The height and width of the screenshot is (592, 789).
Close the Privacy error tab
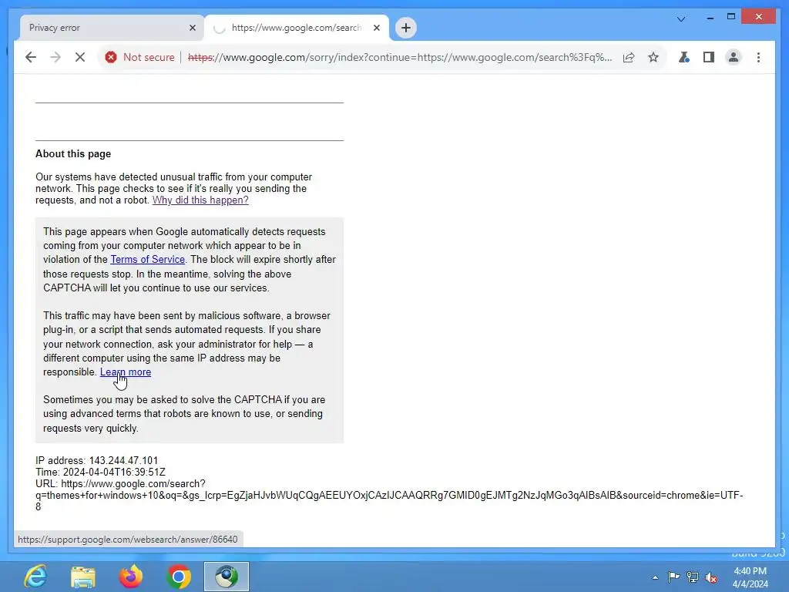[192, 28]
